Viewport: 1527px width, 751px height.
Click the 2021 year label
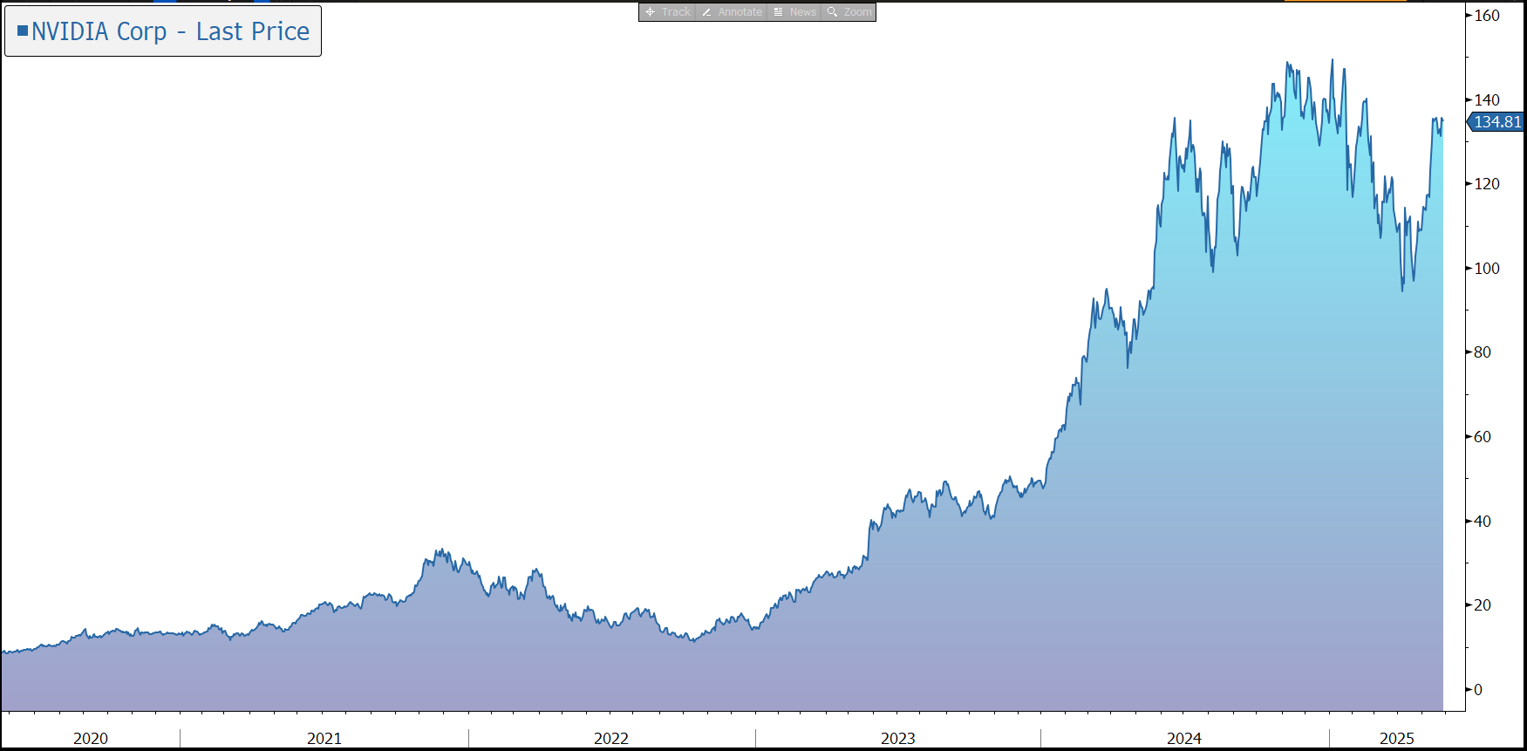(324, 739)
